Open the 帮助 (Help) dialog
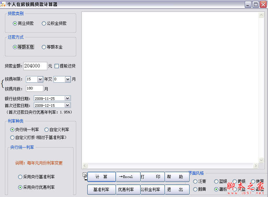This screenshot has width=268, height=197. tap(177, 177)
